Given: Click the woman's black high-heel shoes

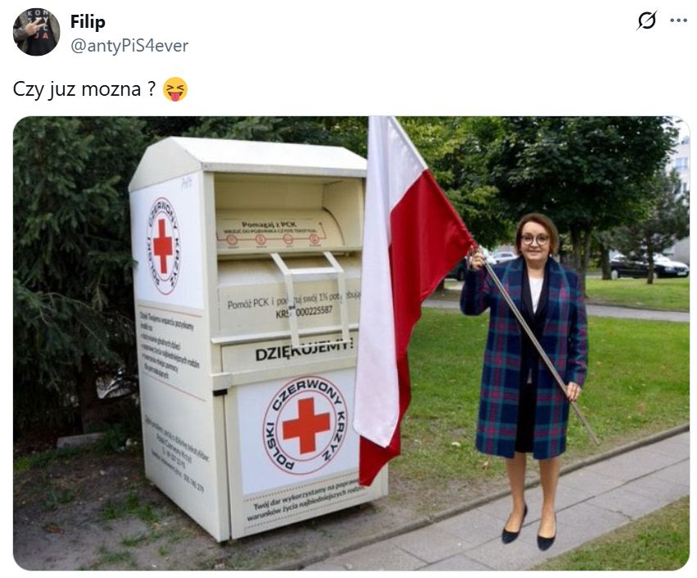Looking at the screenshot, I should (529, 529).
